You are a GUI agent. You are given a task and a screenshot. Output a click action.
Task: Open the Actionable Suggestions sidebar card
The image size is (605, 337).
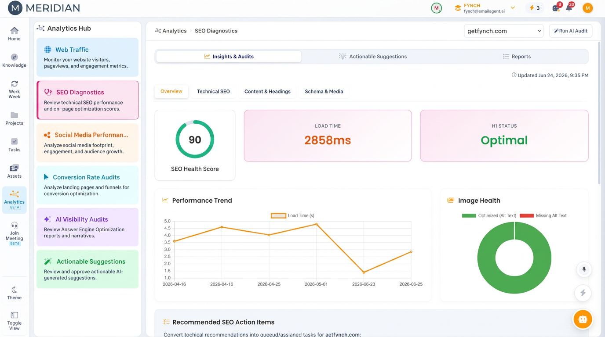87,269
